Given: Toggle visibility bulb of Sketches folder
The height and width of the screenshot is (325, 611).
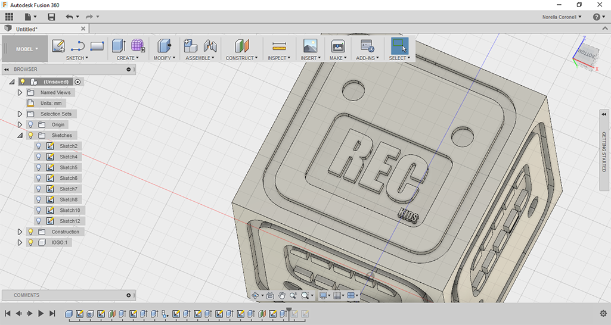Looking at the screenshot, I should (30, 135).
